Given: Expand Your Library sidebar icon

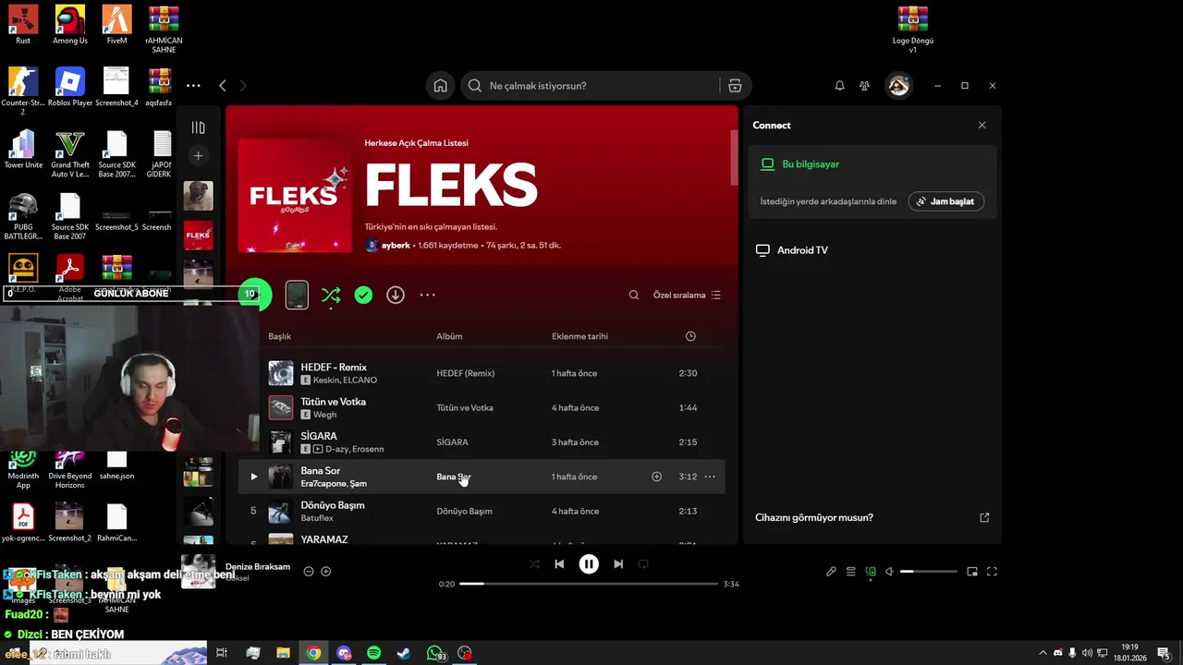Looking at the screenshot, I should (x=198, y=127).
